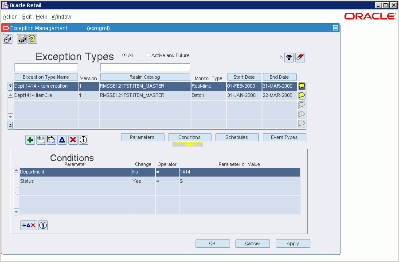Click down arrow in Exception Types scrollbar
399x262 pixels.
coord(11,117)
